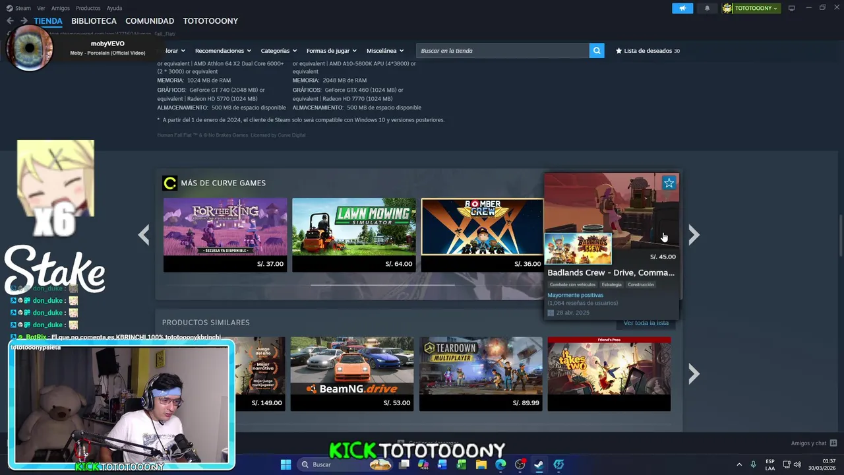Go forward with the Steam forward arrow
The height and width of the screenshot is (475, 844).
point(24,21)
